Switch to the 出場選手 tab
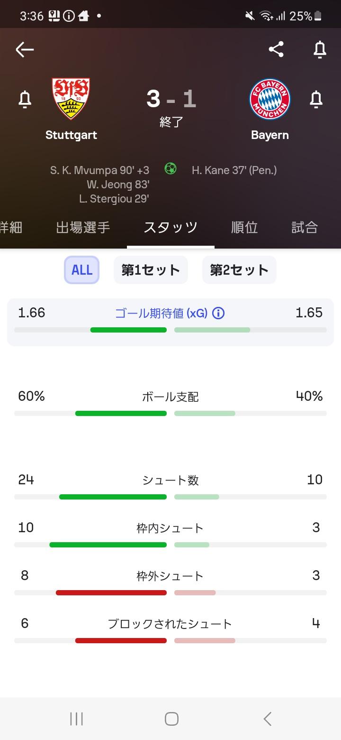This screenshot has width=341, height=740. (83, 228)
